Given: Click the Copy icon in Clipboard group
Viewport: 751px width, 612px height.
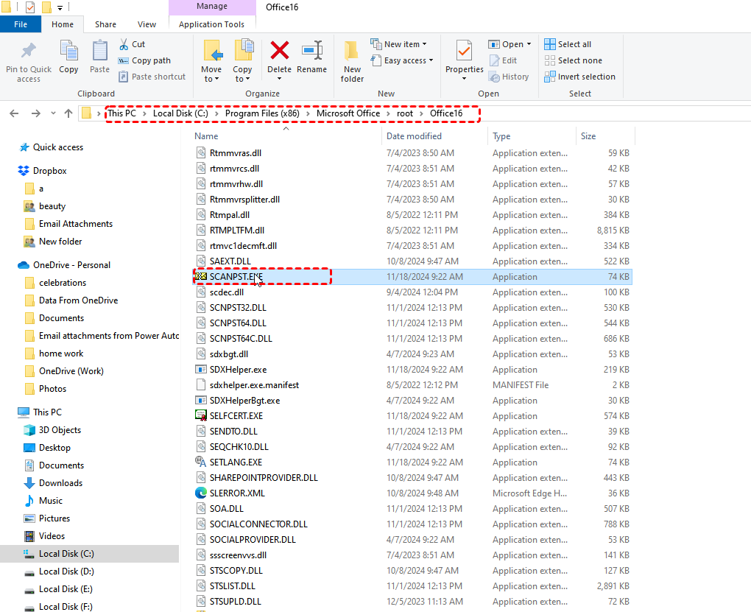Looking at the screenshot, I should (68, 51).
